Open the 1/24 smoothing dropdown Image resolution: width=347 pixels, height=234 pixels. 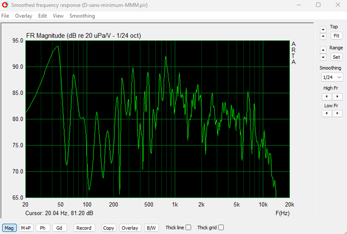[x=332, y=77]
